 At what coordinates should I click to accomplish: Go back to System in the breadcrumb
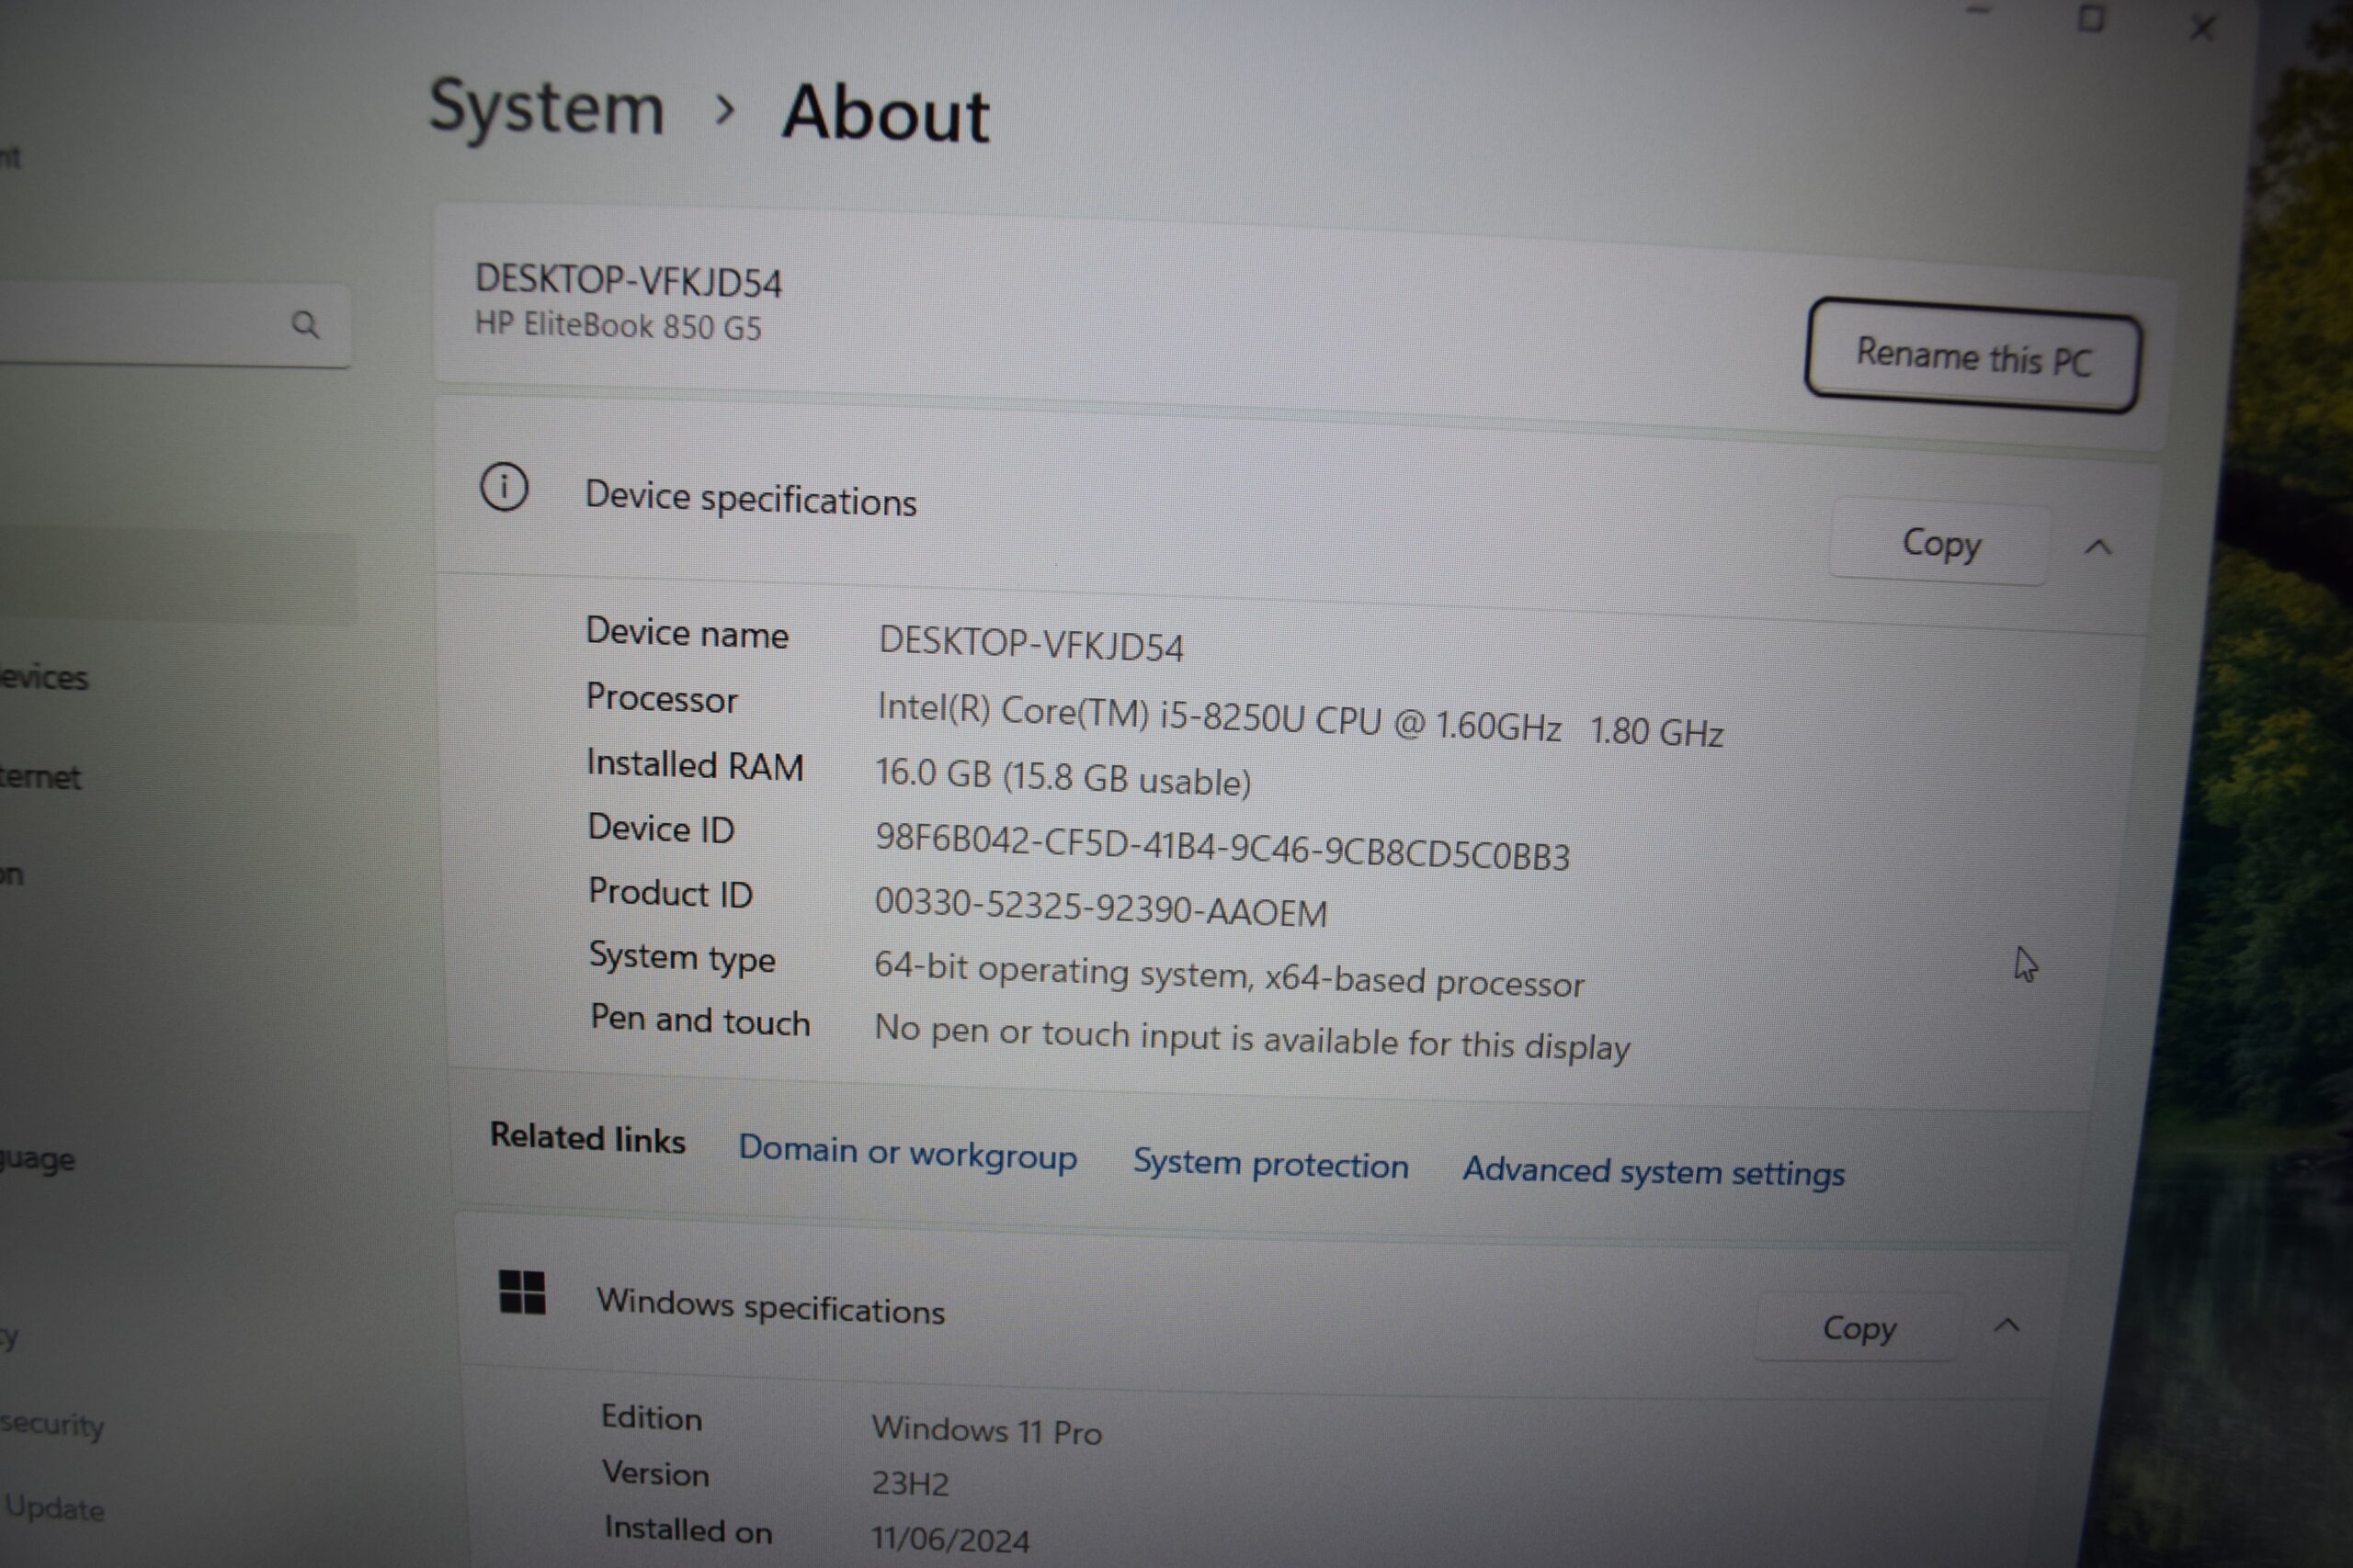pyautogui.click(x=546, y=107)
